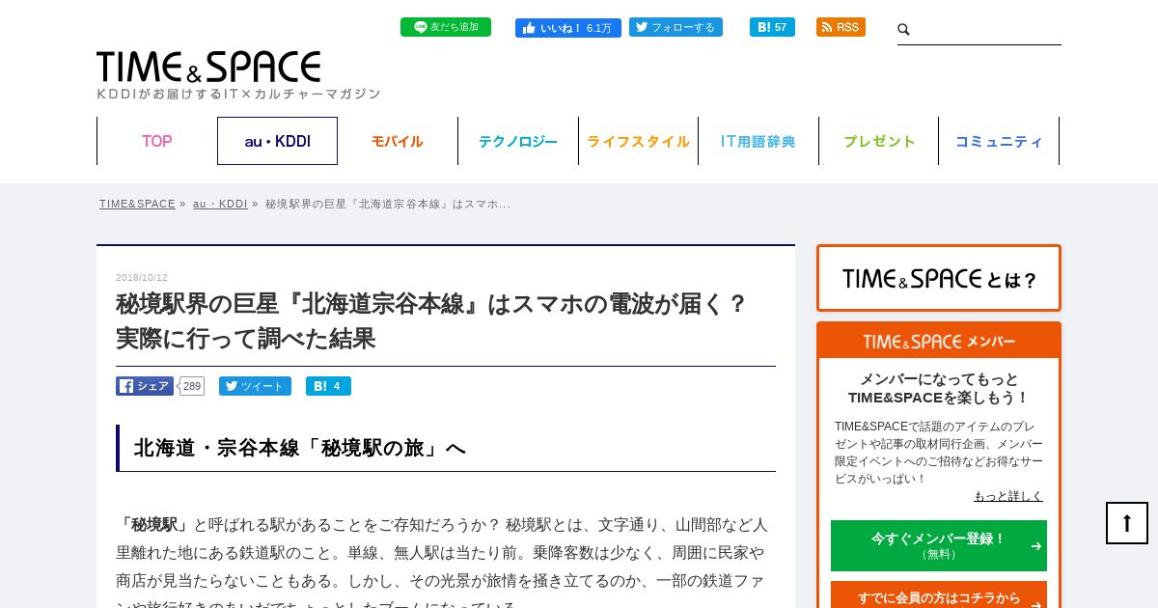Image resolution: width=1158 pixels, height=608 pixels.
Task: Click the もっと詳しく link
Action: [x=1008, y=496]
